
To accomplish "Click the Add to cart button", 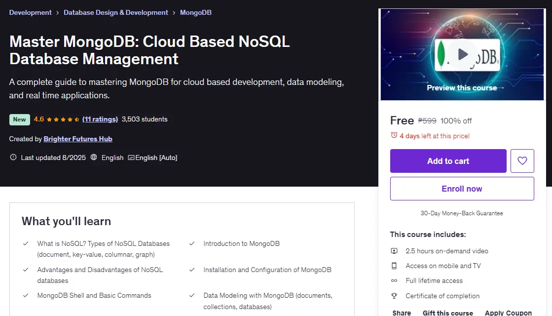I will click(x=448, y=161).
